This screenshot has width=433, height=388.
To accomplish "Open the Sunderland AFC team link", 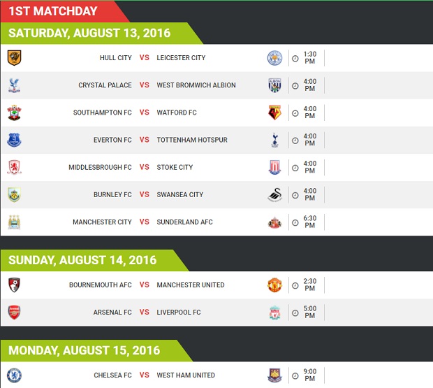I will tap(185, 222).
